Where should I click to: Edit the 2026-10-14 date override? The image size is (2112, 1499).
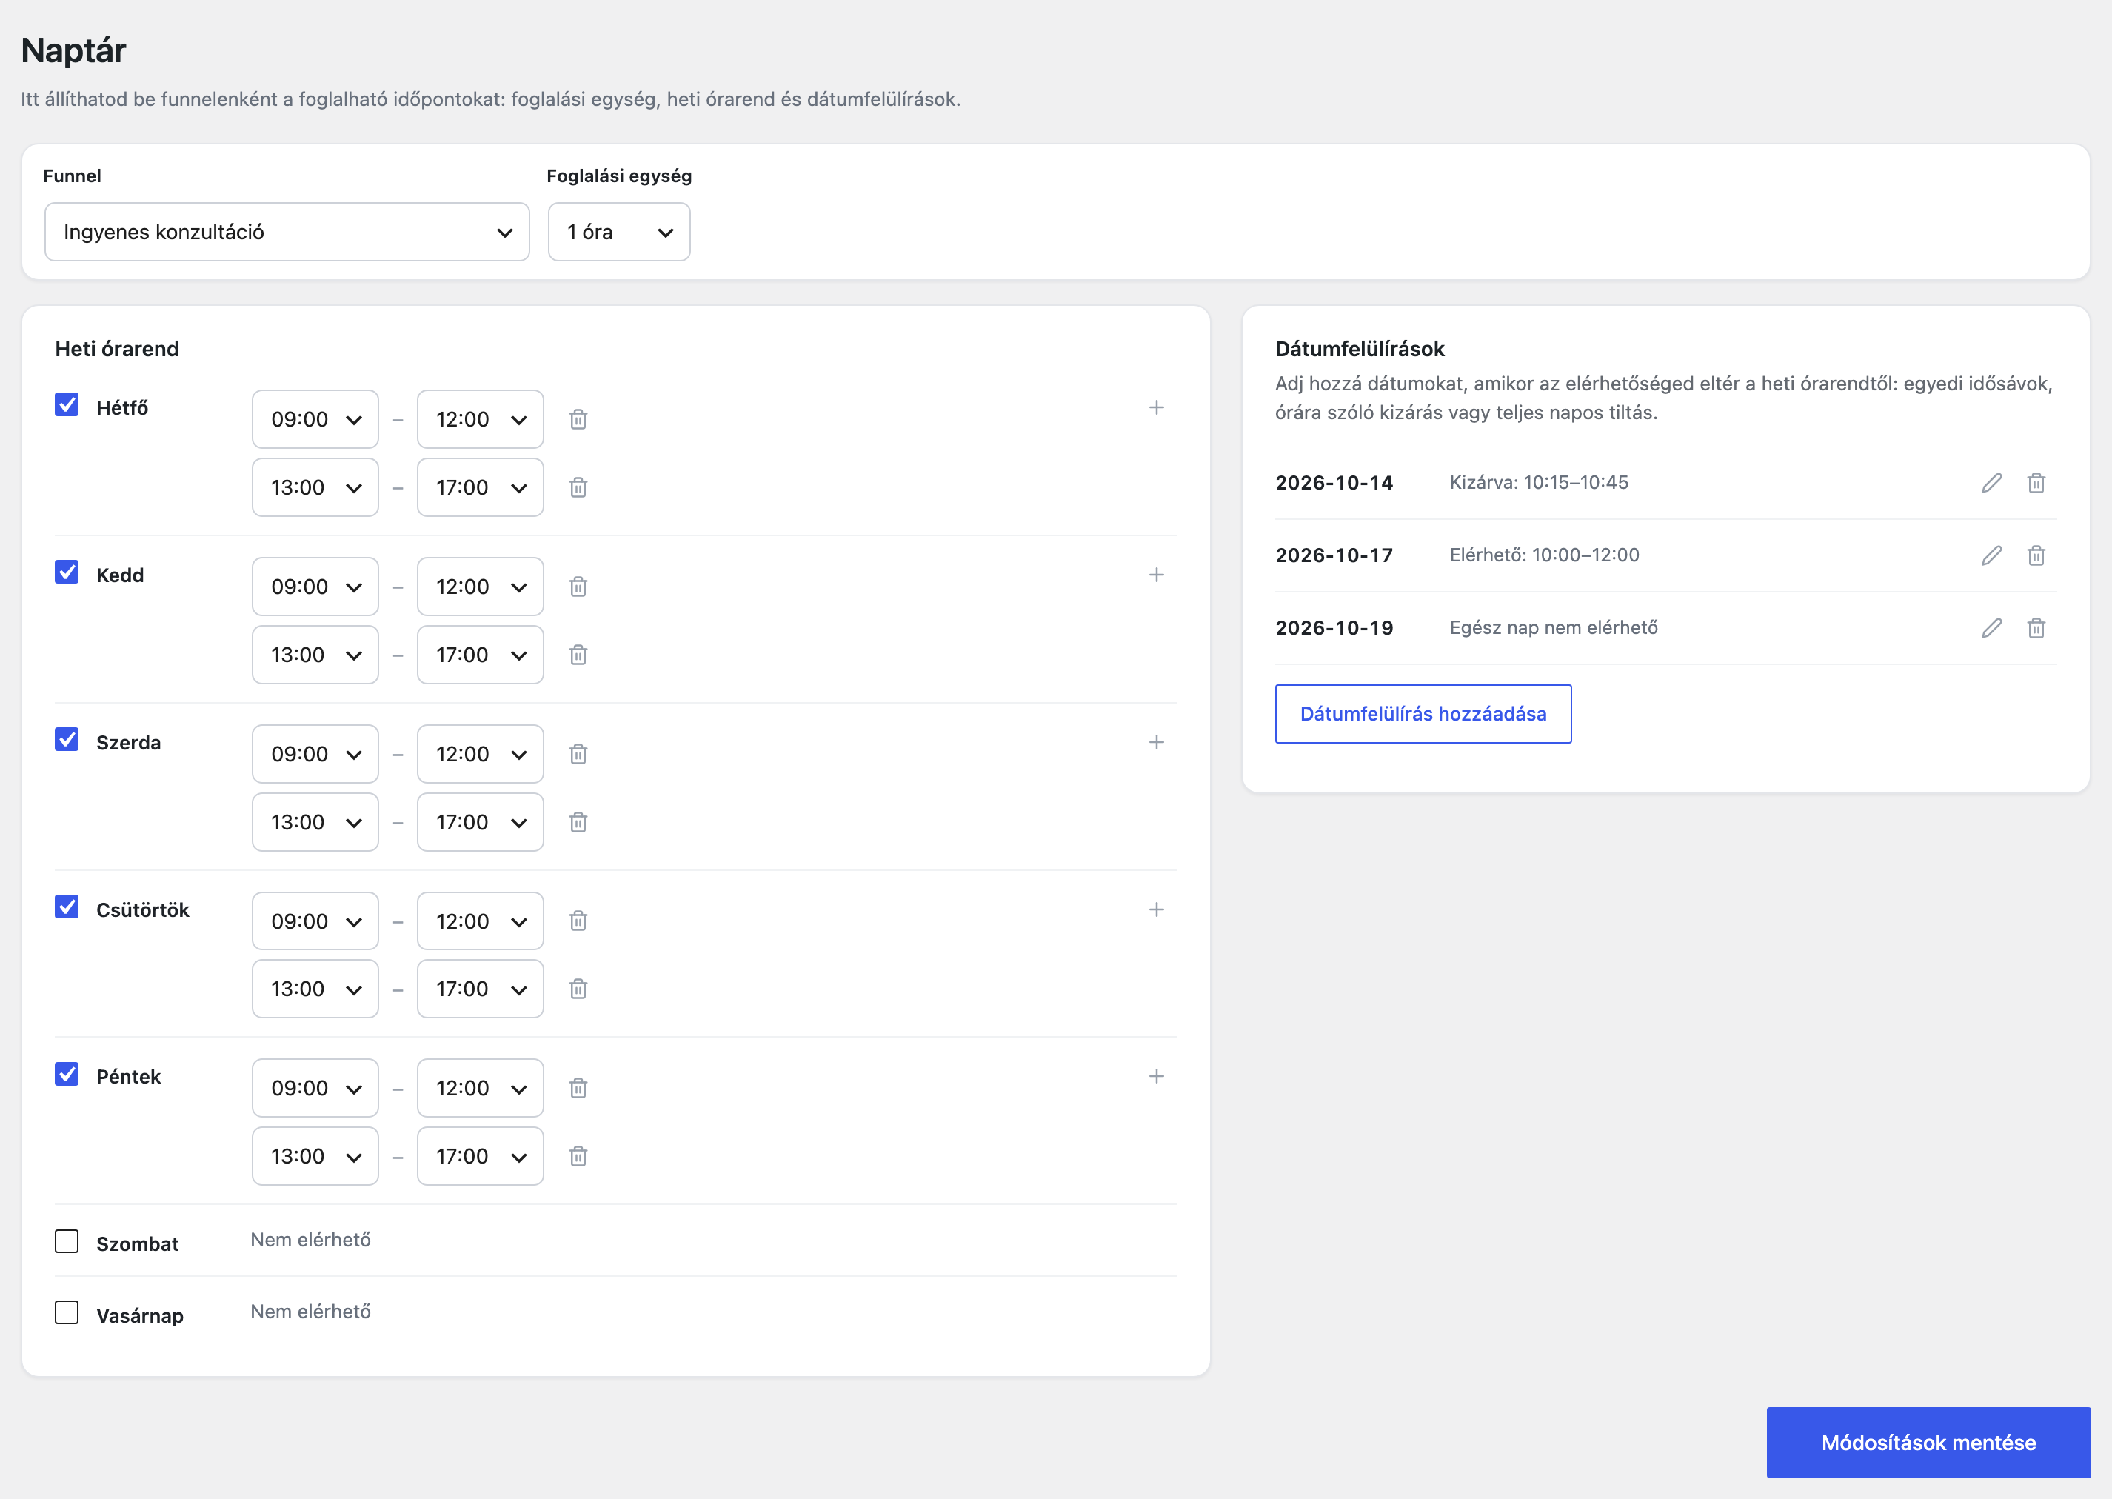(x=1991, y=483)
